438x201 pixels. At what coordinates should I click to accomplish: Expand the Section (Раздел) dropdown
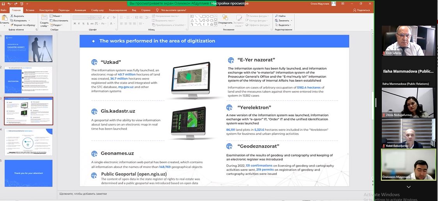[57, 25]
